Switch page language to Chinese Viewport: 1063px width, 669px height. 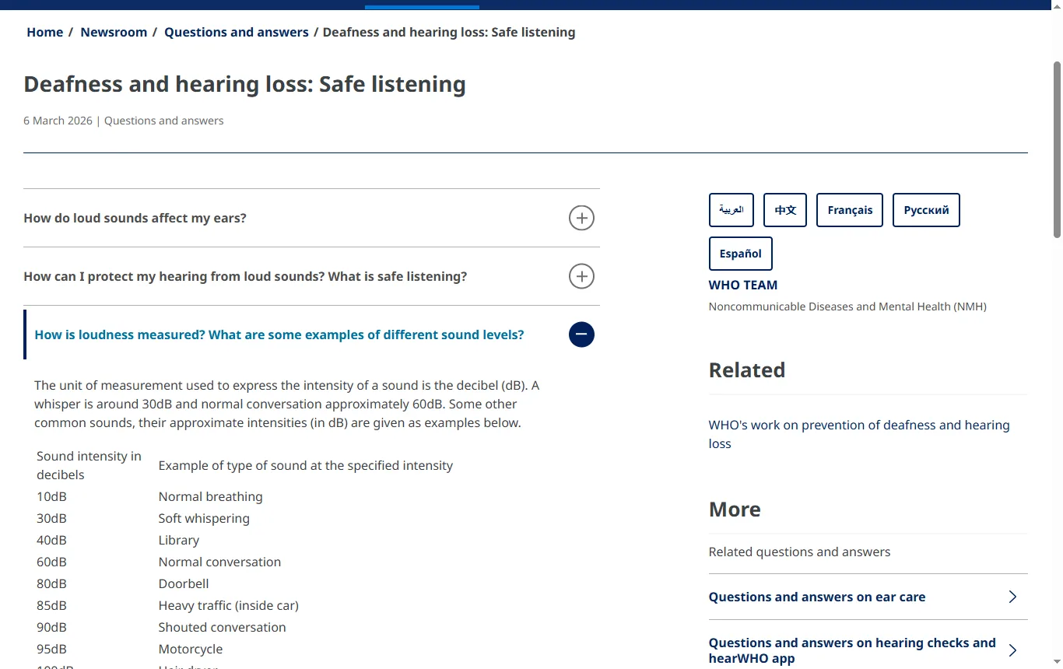(x=785, y=210)
